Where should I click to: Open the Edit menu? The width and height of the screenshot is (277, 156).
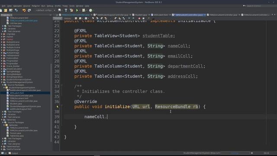tap(3, 6)
